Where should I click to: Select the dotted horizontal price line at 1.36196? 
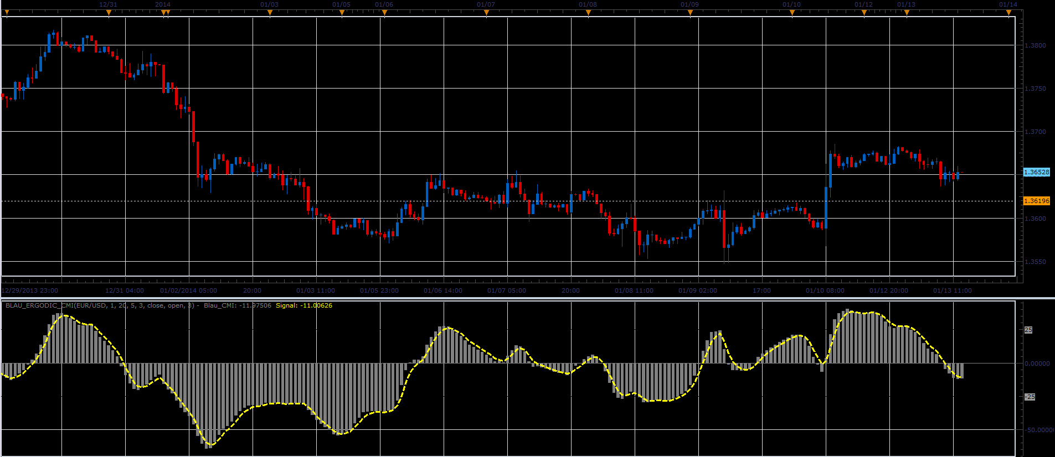(x=508, y=201)
